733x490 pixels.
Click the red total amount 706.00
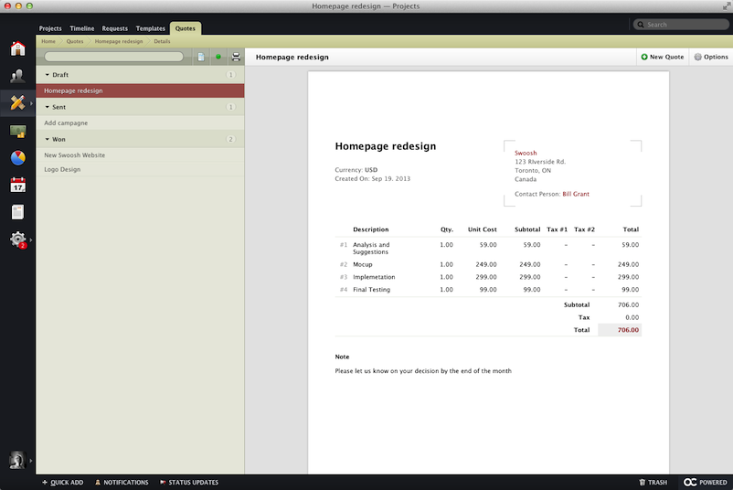pos(628,330)
